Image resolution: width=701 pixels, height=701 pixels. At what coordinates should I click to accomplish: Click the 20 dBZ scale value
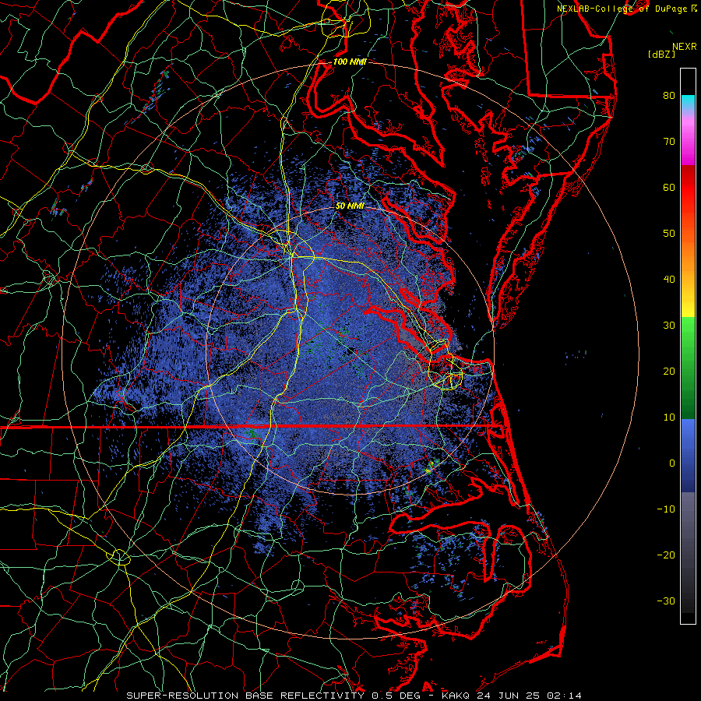[x=669, y=371]
